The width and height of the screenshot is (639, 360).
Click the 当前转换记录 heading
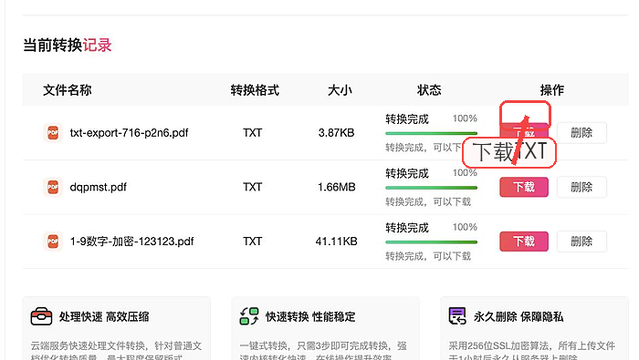click(68, 46)
